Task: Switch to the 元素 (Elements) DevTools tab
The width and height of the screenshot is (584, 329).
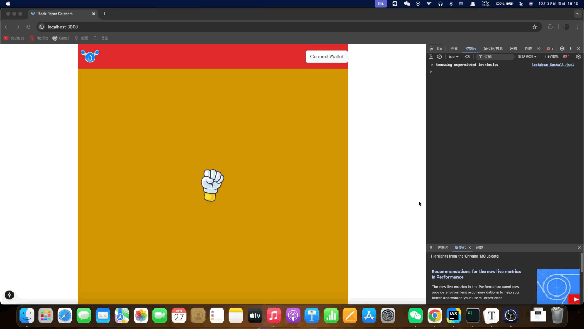Action: (x=454, y=49)
